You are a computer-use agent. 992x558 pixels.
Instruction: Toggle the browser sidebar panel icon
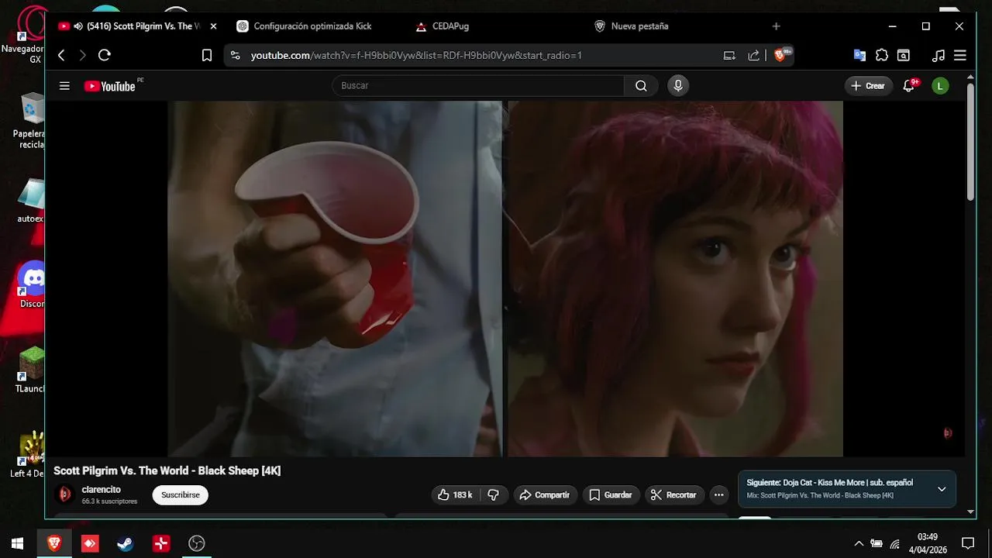[x=904, y=55]
